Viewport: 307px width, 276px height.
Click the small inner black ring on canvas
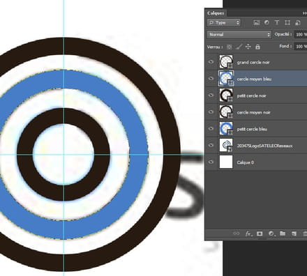click(102, 154)
